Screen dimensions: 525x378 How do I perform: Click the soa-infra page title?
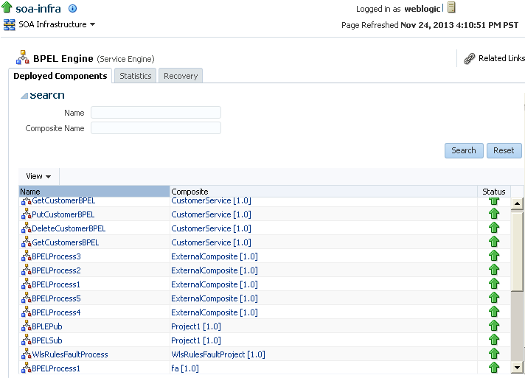point(38,9)
